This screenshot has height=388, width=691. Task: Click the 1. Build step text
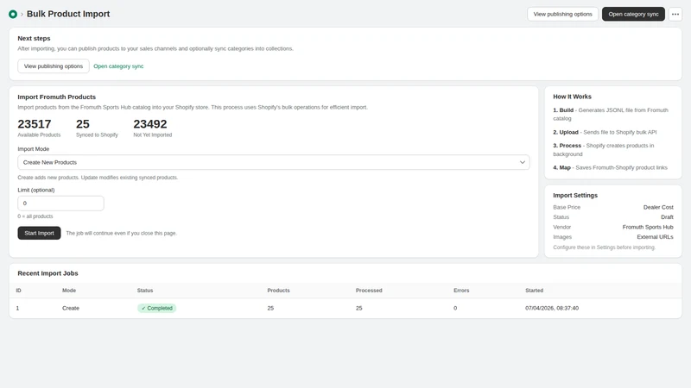click(611, 114)
